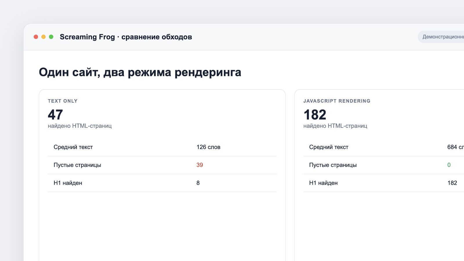Click 'Средний текст' in Text Only card
Viewport: 464px width, 261px height.
pyautogui.click(x=73, y=147)
